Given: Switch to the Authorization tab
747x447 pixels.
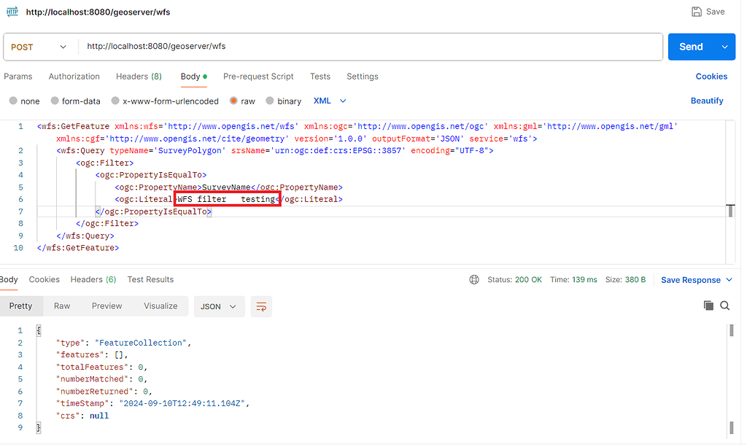Looking at the screenshot, I should click(x=74, y=76).
